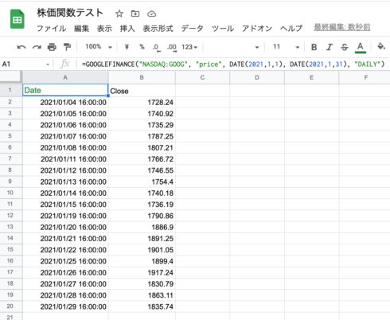The height and width of the screenshot is (320, 390).
Task: Open the 100% zoom dropdown
Action: click(x=99, y=47)
